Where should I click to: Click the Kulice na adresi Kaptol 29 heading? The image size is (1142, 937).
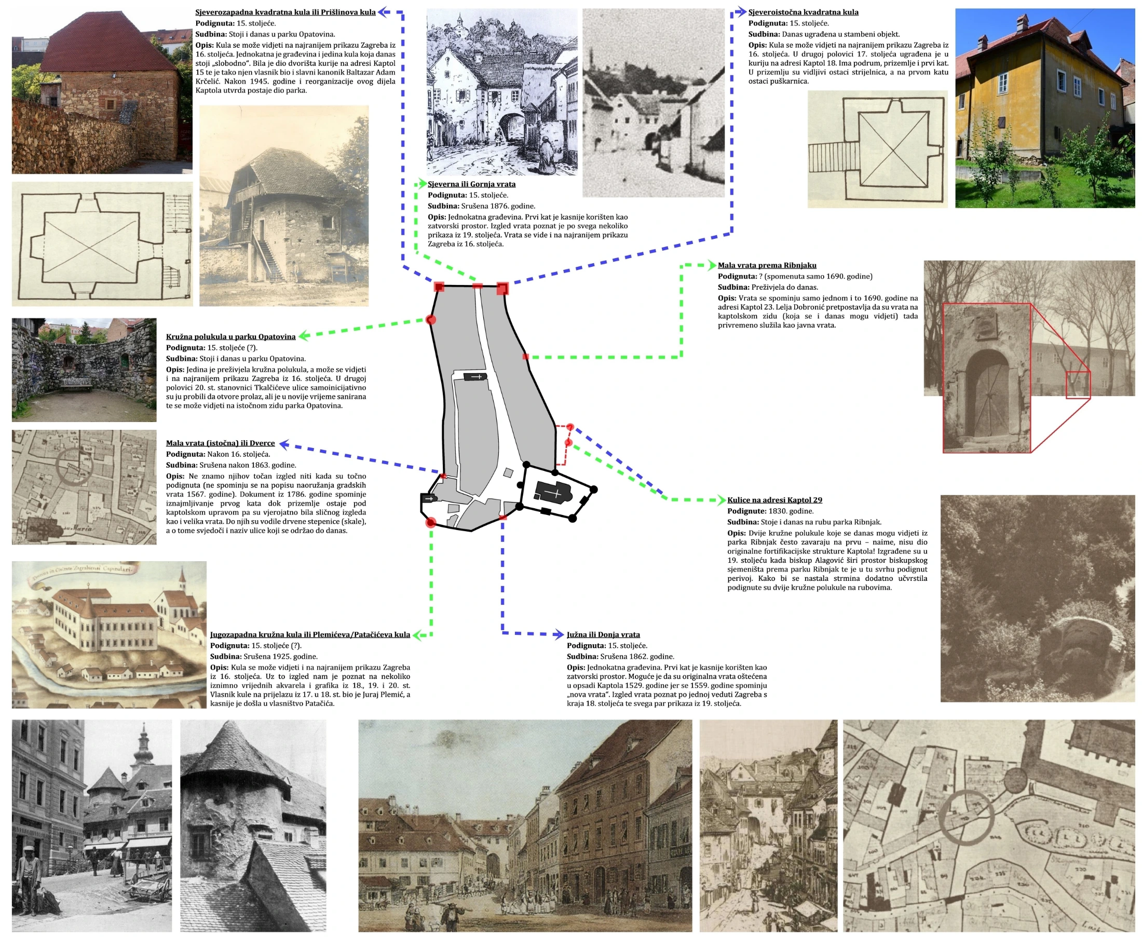774,500
